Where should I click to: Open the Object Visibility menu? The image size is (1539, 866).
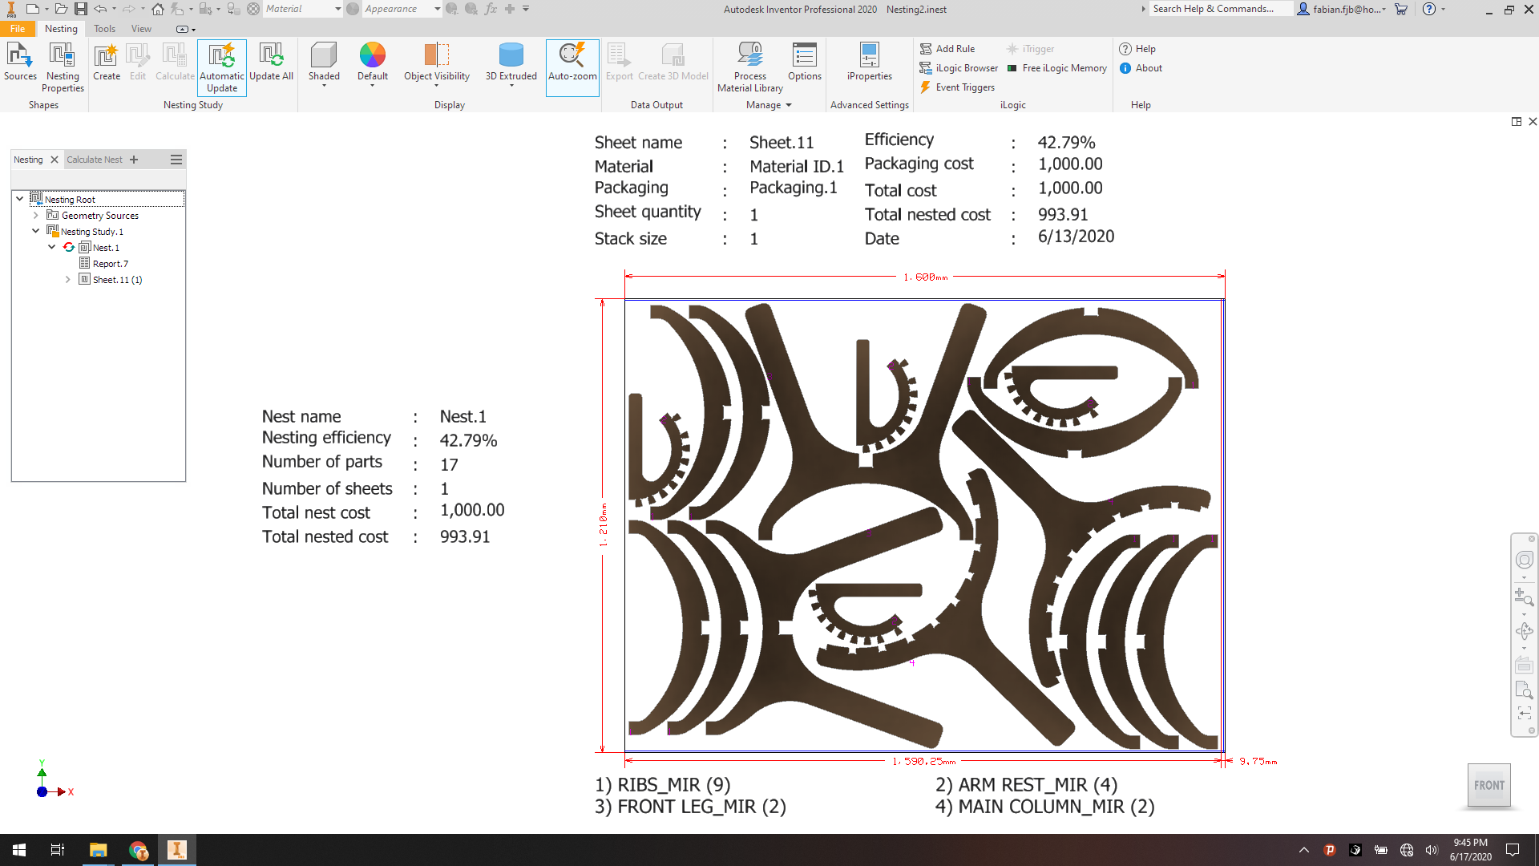[437, 64]
